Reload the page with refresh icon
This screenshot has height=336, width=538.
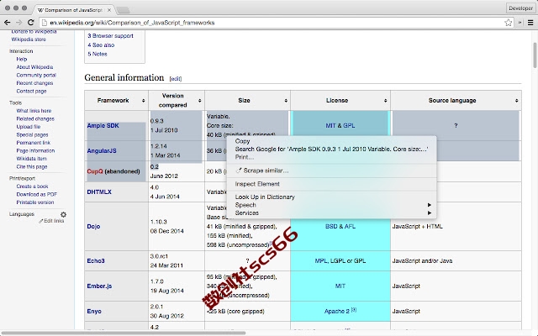30,23
